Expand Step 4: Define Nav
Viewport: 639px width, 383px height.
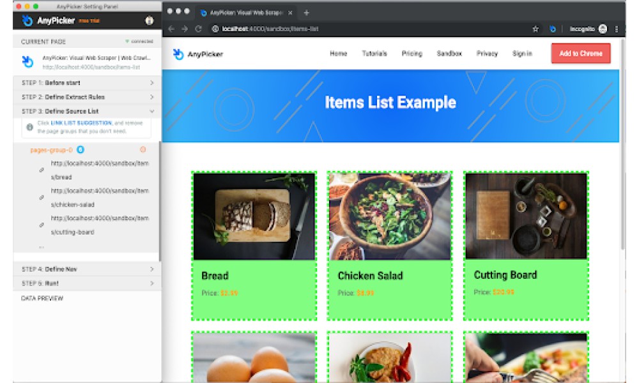pyautogui.click(x=87, y=269)
